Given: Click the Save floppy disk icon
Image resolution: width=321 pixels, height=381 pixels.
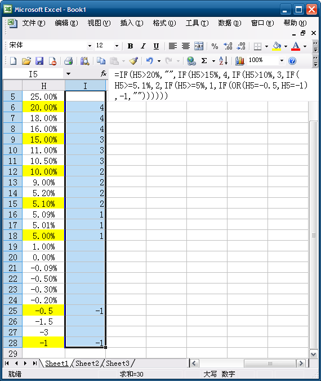Looking at the screenshot, I should [39, 61].
